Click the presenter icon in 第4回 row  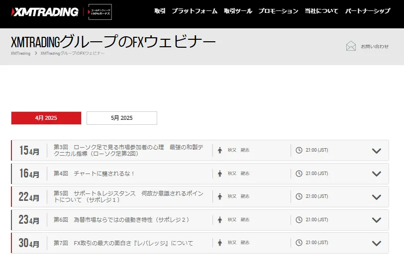tap(220, 174)
